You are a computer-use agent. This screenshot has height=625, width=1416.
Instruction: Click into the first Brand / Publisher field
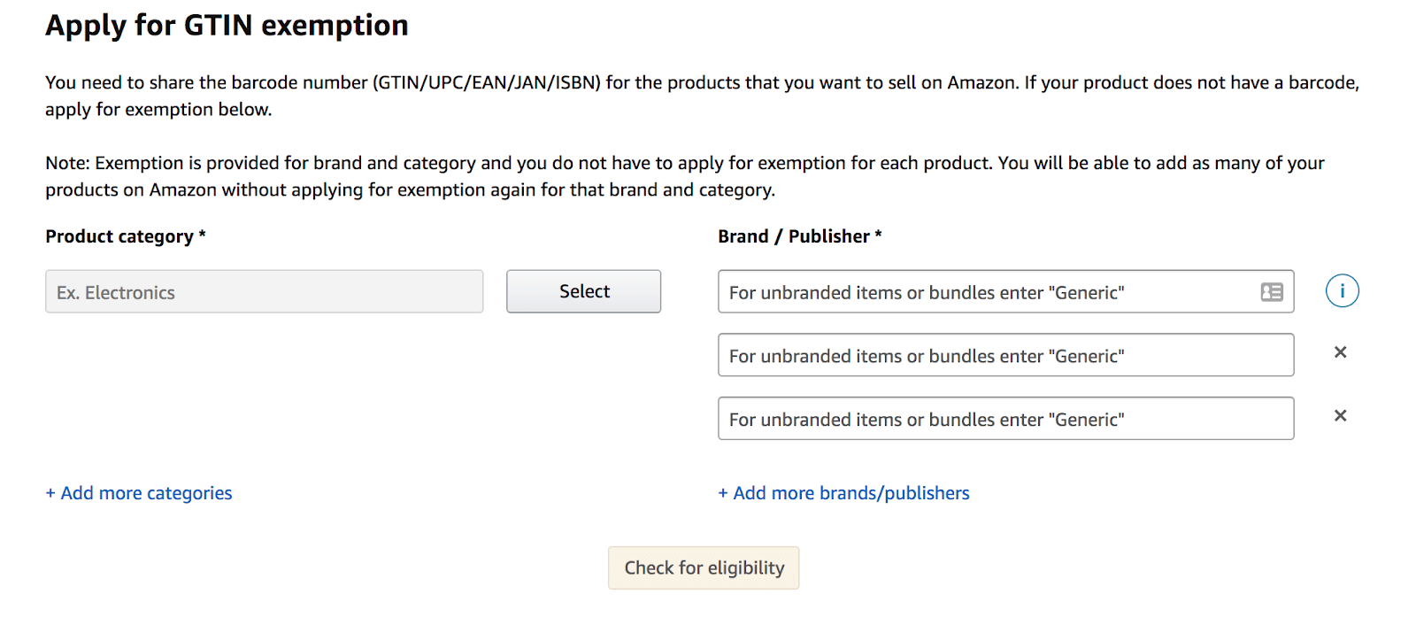(982, 292)
